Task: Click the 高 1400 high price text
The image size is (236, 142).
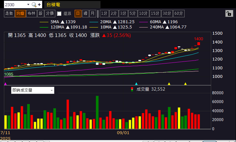Action: [37, 35]
